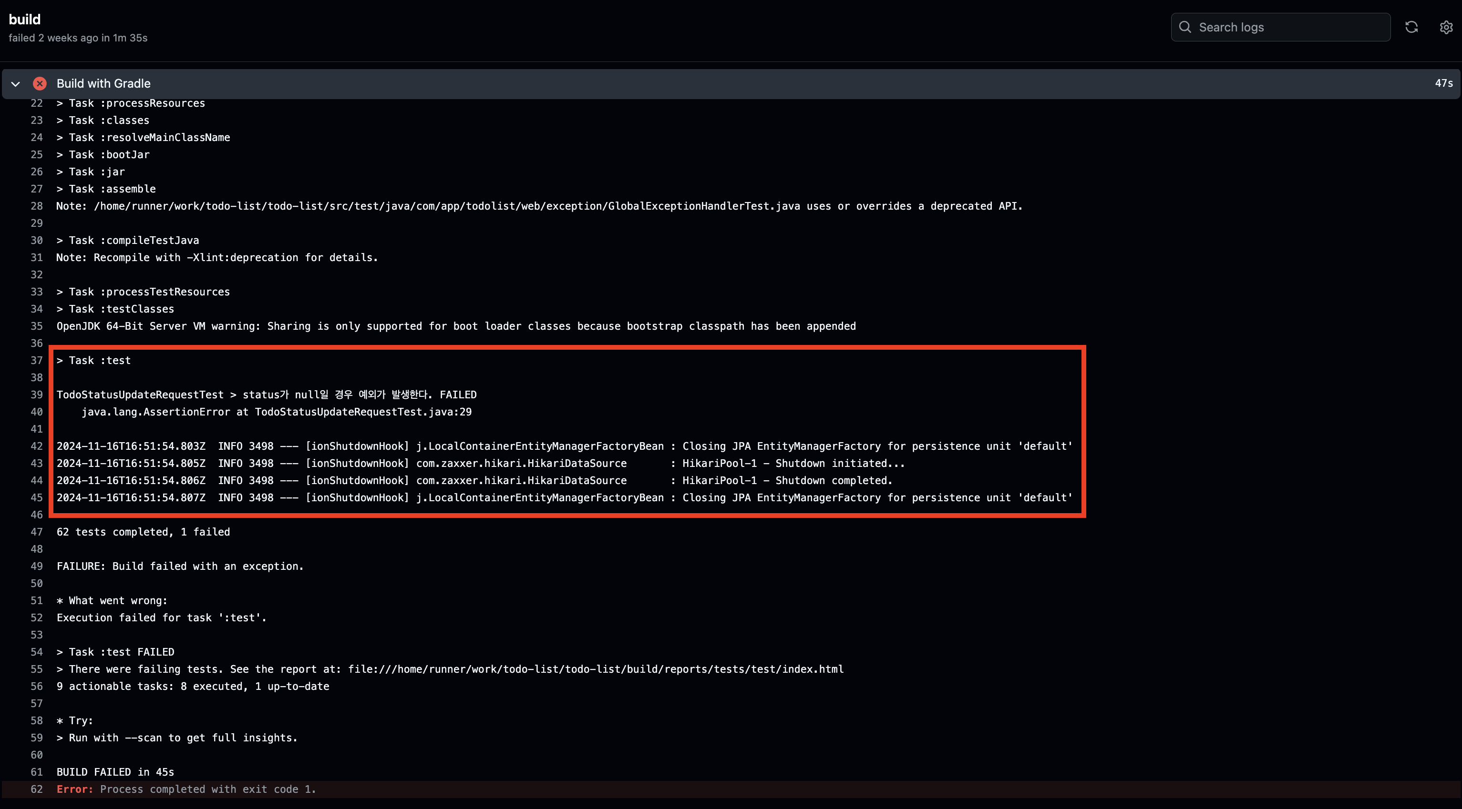1462x809 pixels.
Task: Collapse the Build with Gradle step
Action: click(x=16, y=84)
